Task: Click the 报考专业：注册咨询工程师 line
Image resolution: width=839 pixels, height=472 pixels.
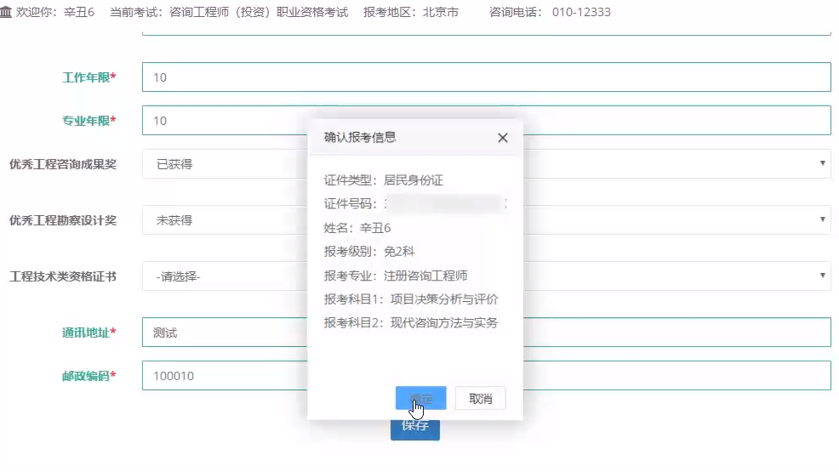Action: click(x=396, y=276)
